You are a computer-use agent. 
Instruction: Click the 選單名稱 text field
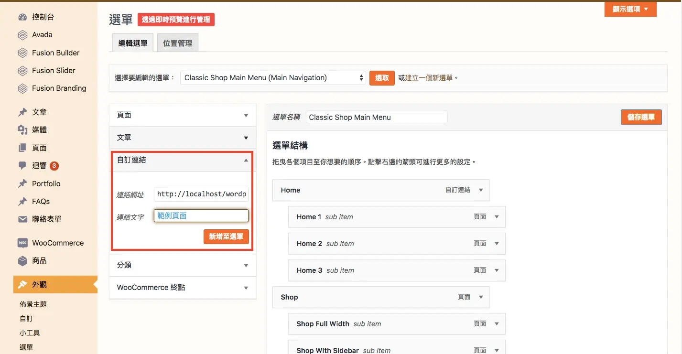pos(377,117)
